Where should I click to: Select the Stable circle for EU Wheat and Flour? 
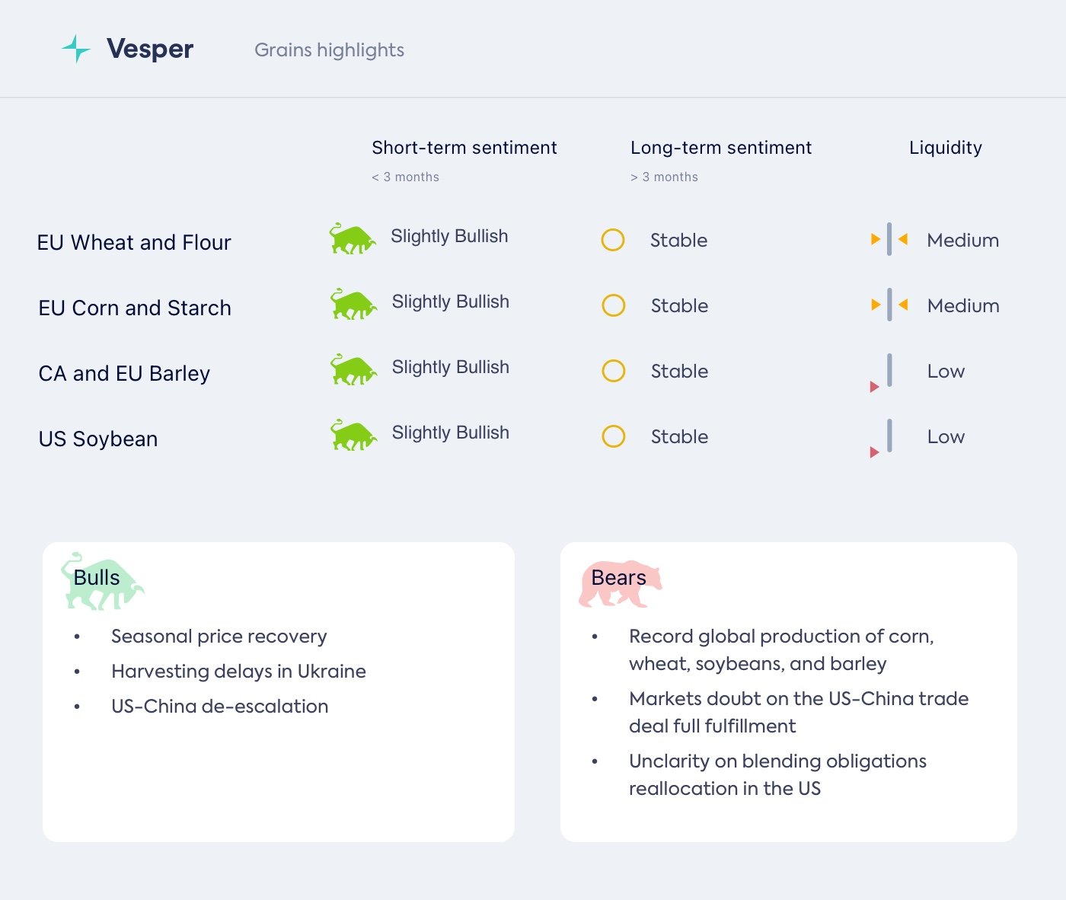coord(613,240)
